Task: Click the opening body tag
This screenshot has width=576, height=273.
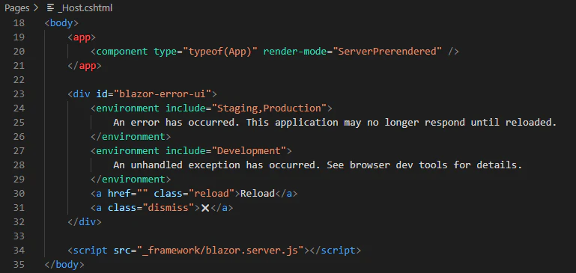Action: tap(61, 23)
